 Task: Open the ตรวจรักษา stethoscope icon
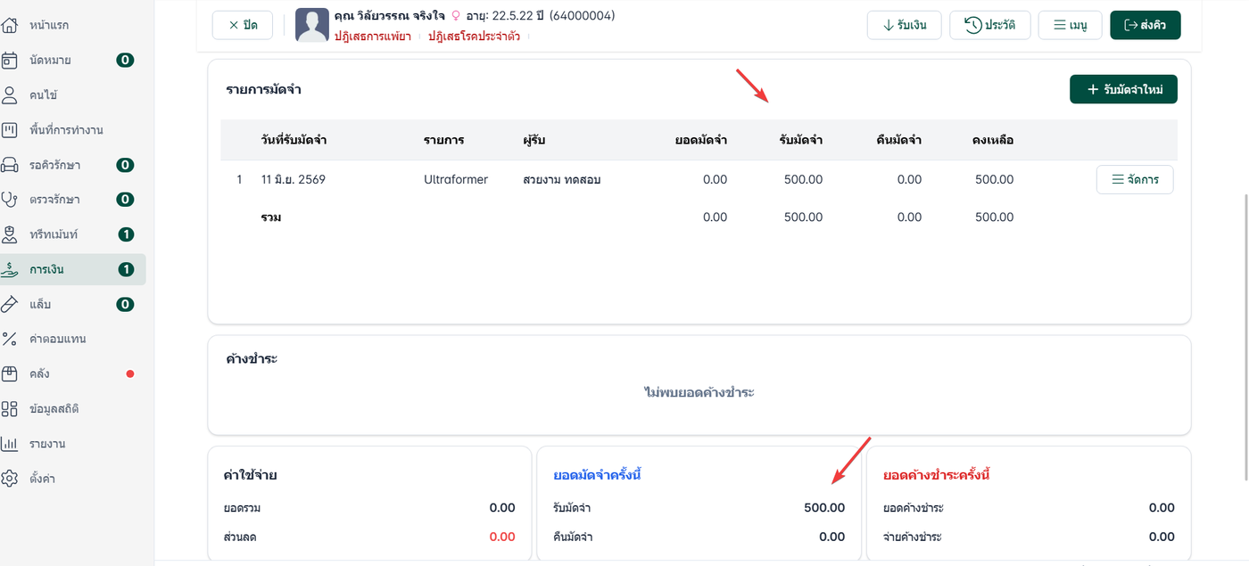[x=10, y=200]
